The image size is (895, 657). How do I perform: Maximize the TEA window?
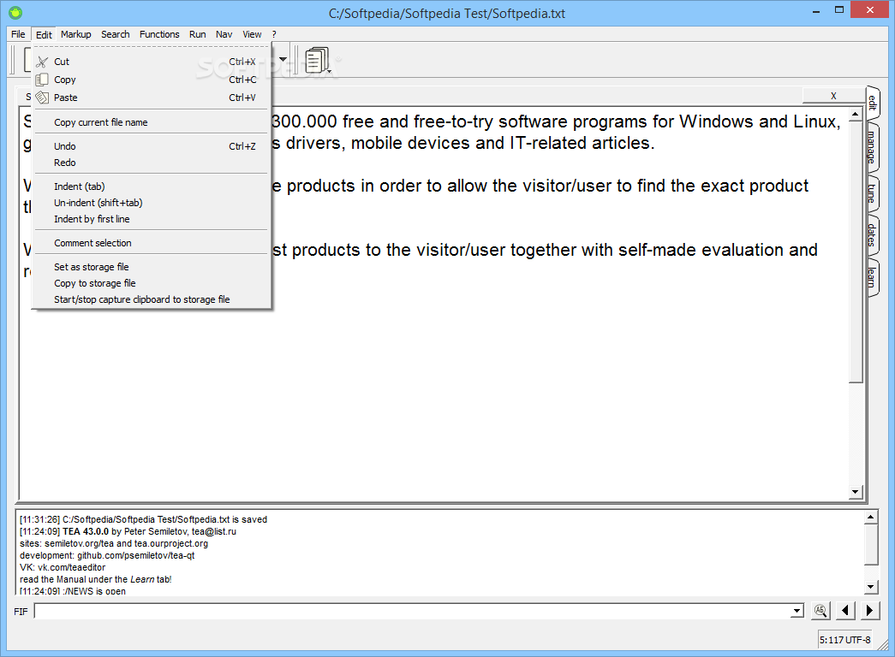click(x=839, y=10)
